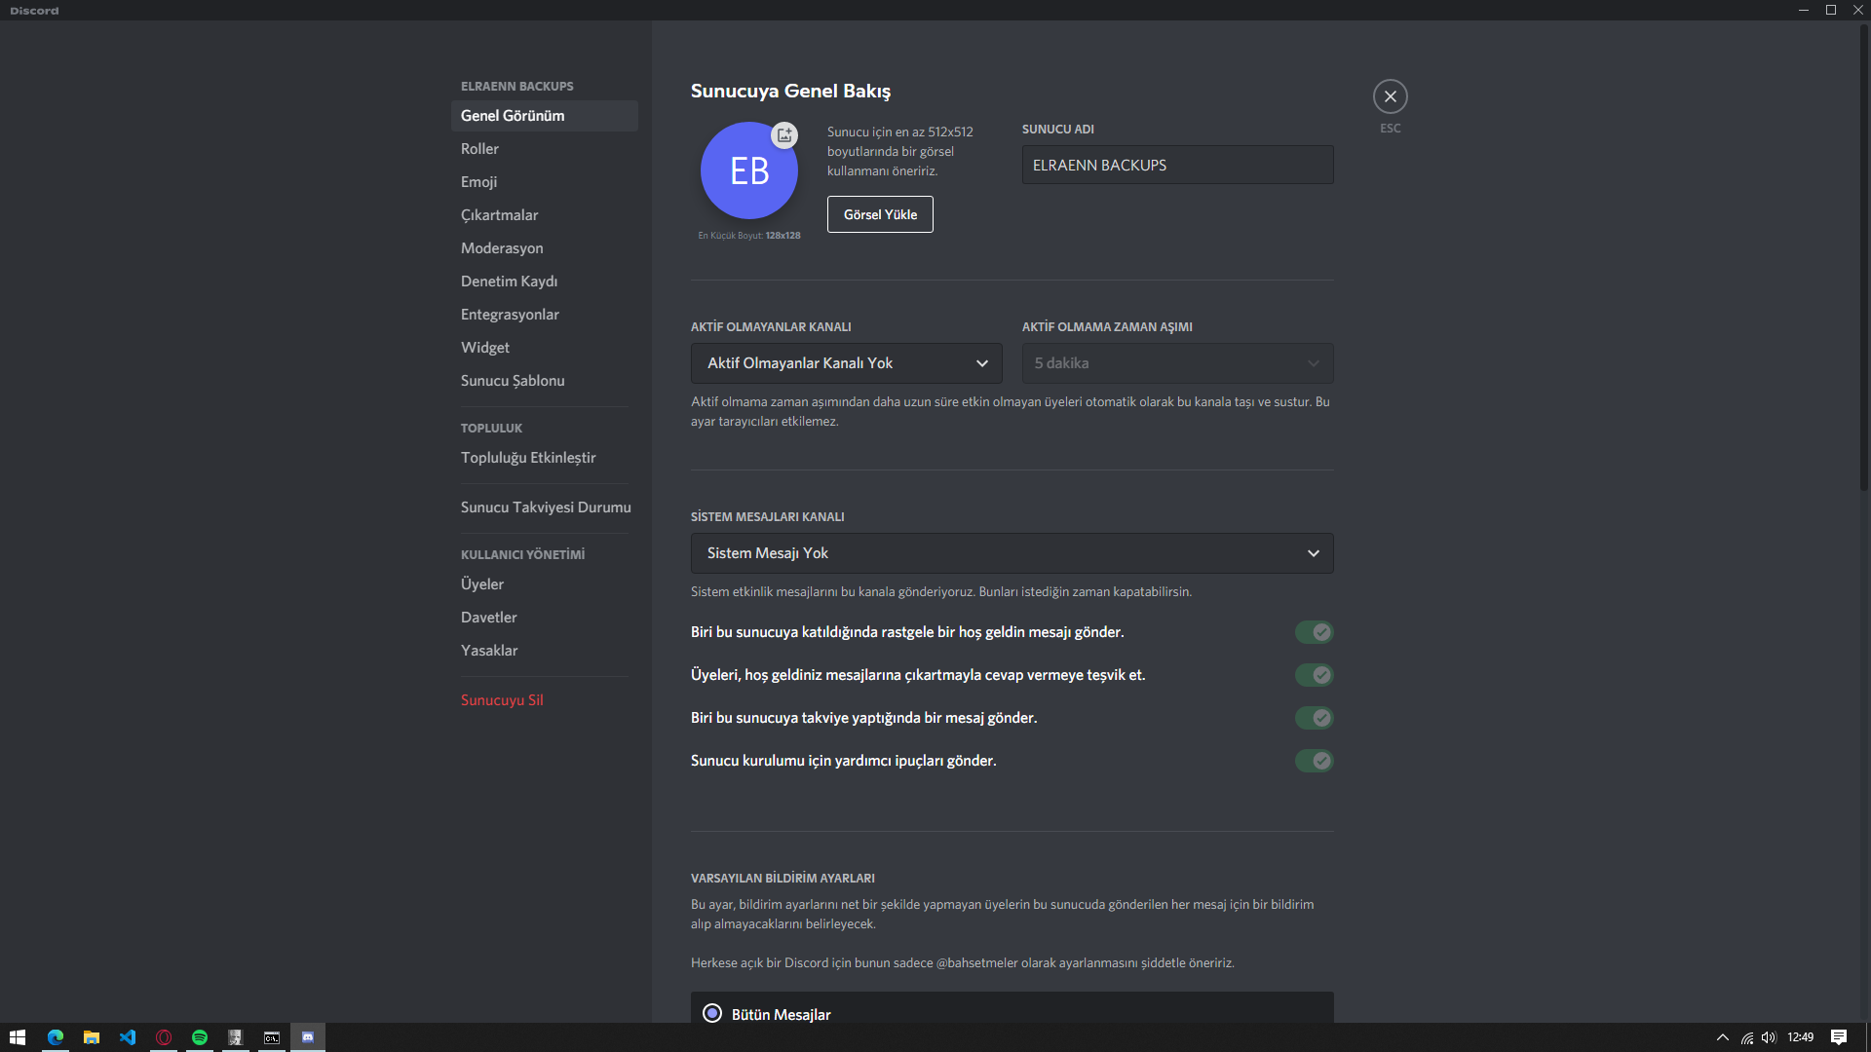Expand the 5 dakika timeout dropdown
1871x1052 pixels.
click(x=1177, y=363)
